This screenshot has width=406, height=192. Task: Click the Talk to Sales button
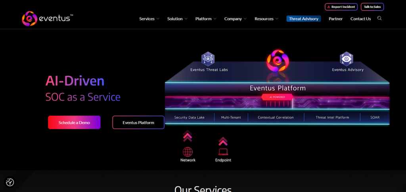click(x=372, y=7)
